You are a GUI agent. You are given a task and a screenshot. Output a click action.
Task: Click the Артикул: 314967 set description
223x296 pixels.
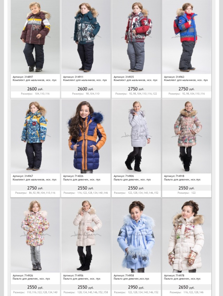pyautogui.click(x=35, y=178)
